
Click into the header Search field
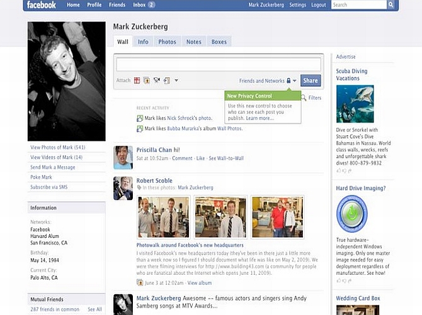[x=359, y=4]
